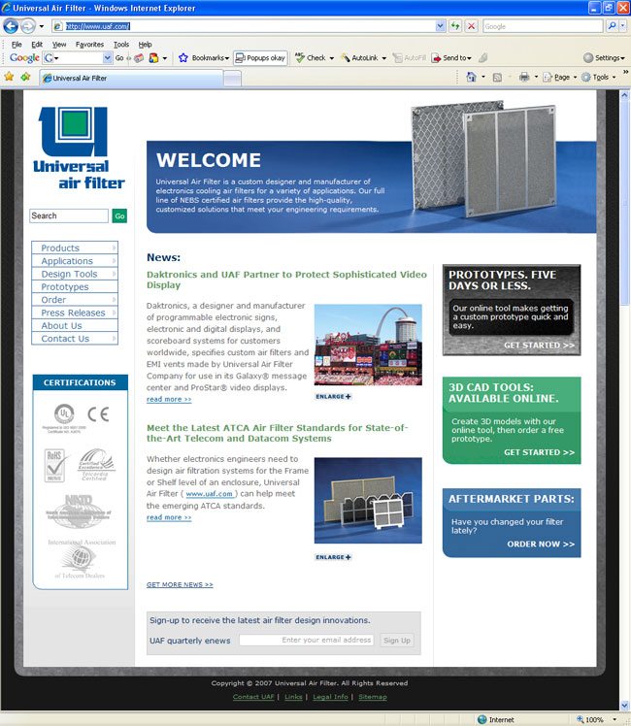Click ENLARGE under the stadium photo
Screen dimensions: 631x726
point(333,396)
